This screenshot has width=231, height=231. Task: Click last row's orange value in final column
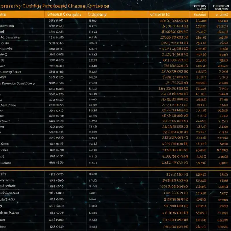click(x=223, y=227)
